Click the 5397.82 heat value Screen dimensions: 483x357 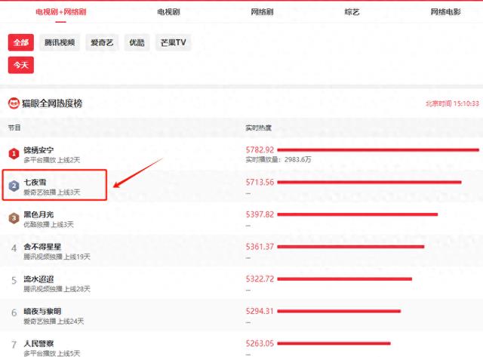(x=260, y=214)
